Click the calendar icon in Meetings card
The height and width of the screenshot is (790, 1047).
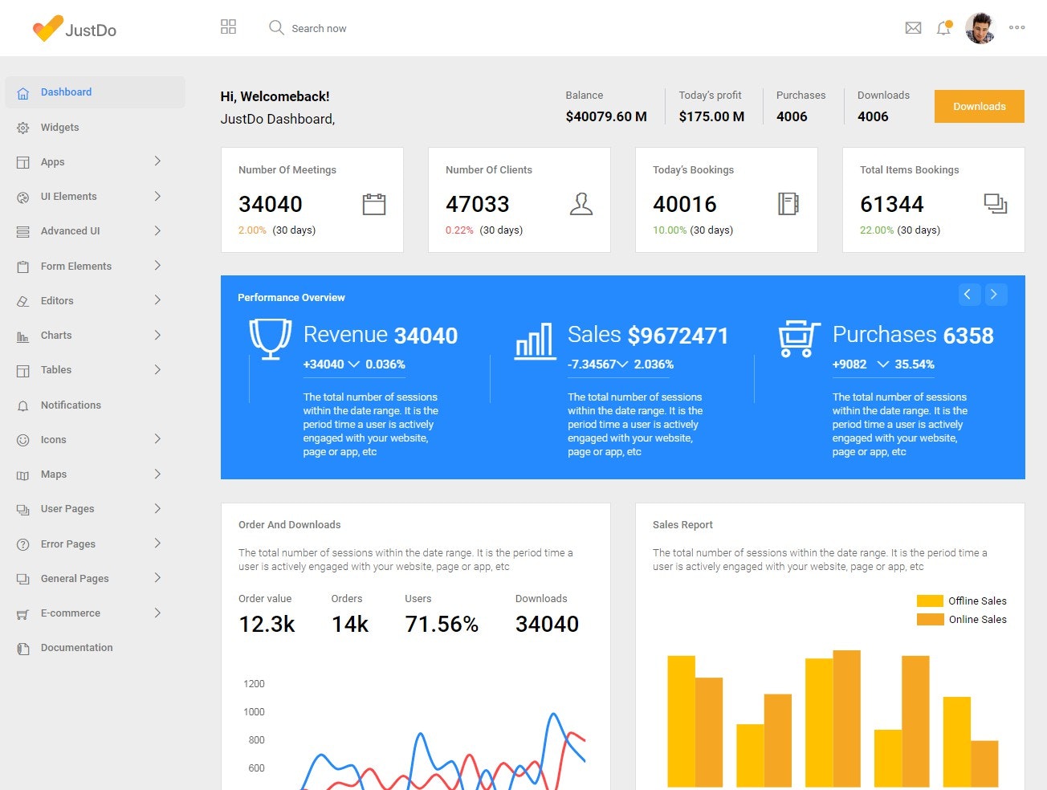[374, 204]
